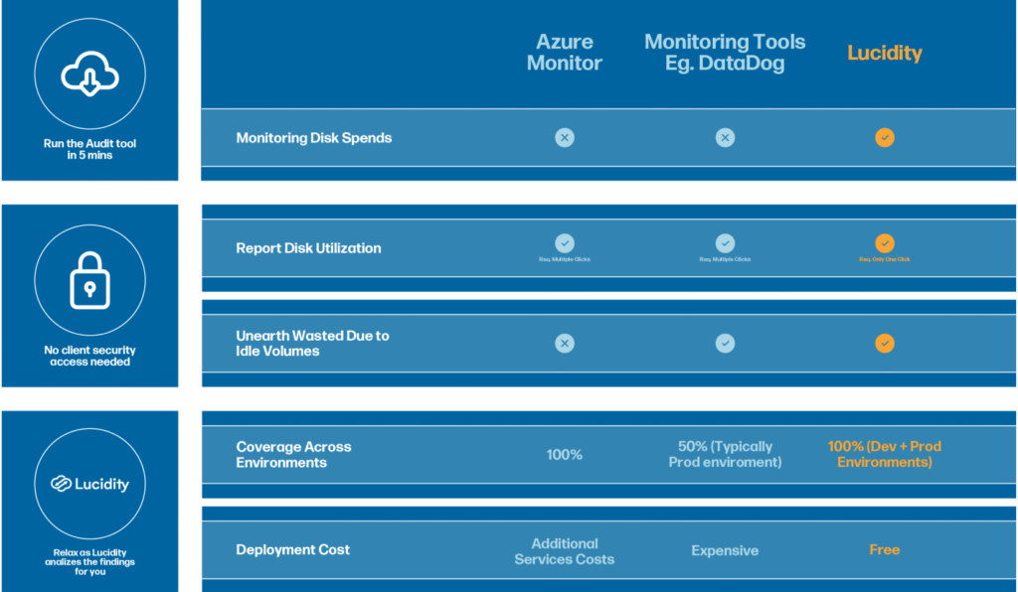Image resolution: width=1018 pixels, height=592 pixels.
Task: Click the Coverage Across Environments row label
Action: pyautogui.click(x=293, y=454)
